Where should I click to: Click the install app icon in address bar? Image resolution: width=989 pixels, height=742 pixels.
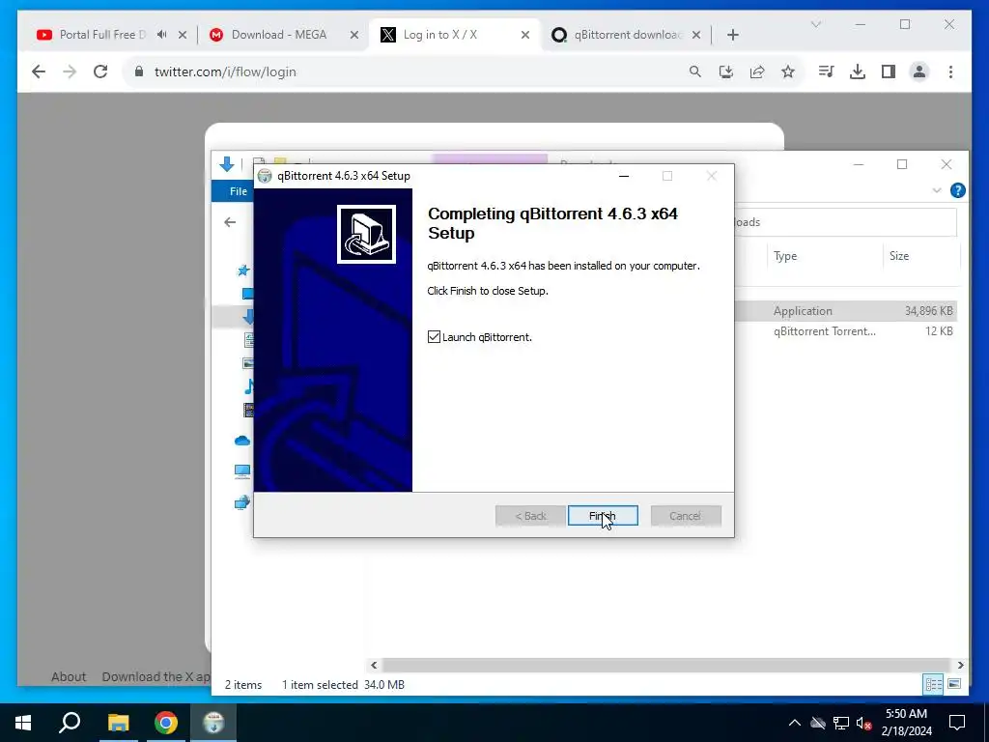[726, 71]
